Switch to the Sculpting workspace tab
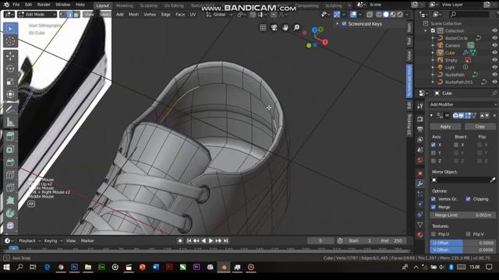This screenshot has height=280, width=499. point(149,5)
